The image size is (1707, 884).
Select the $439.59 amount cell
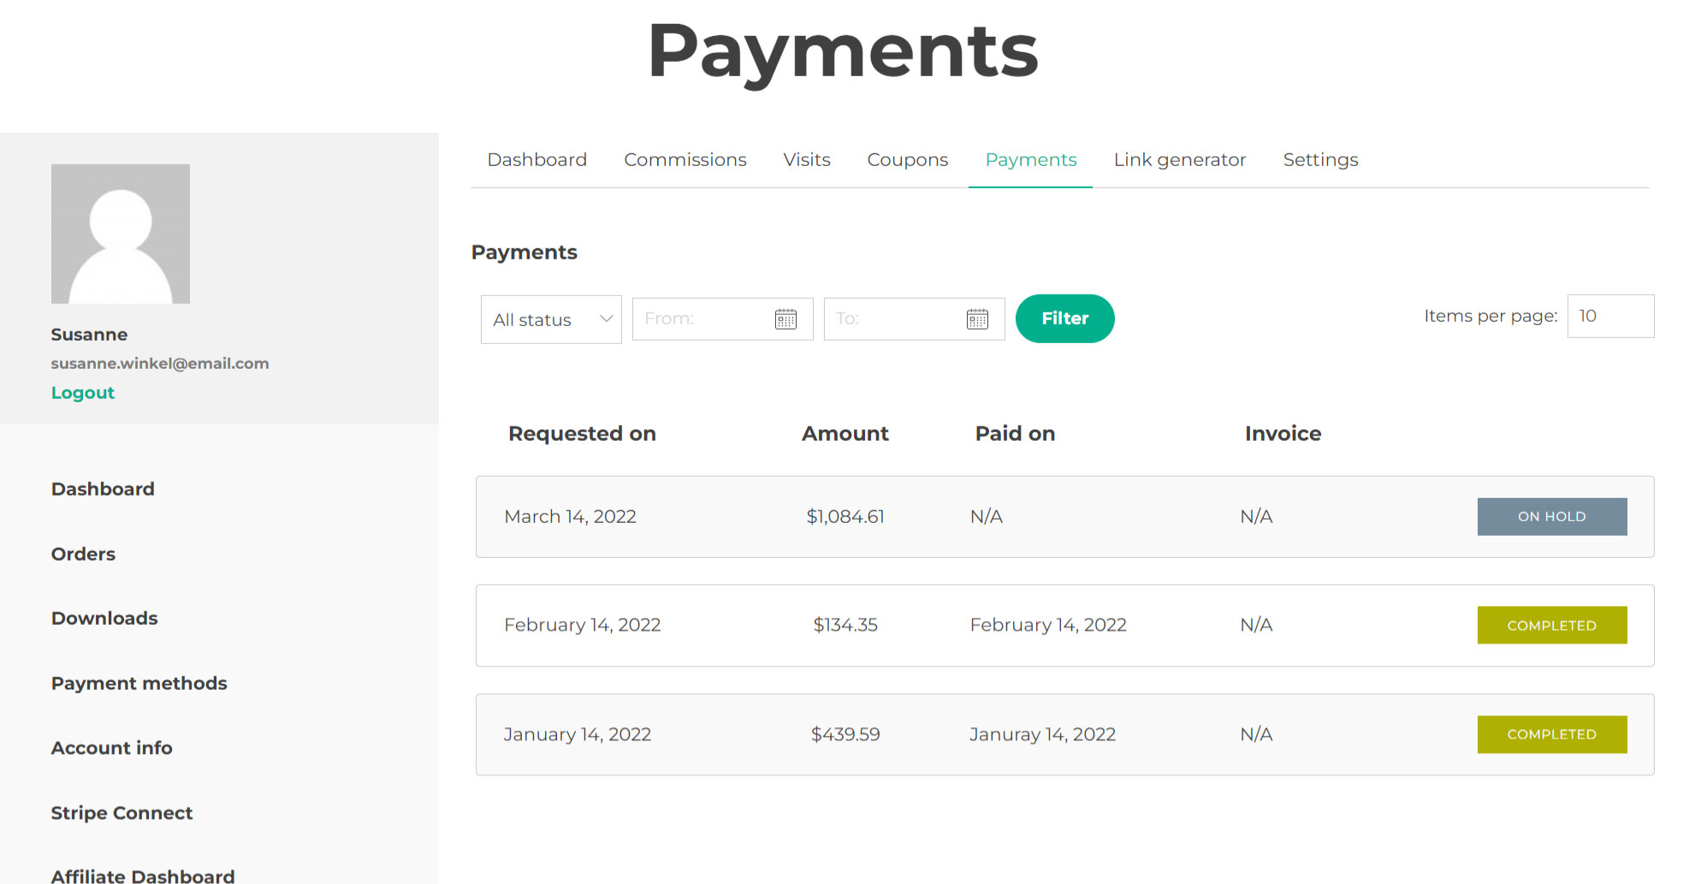tap(845, 734)
